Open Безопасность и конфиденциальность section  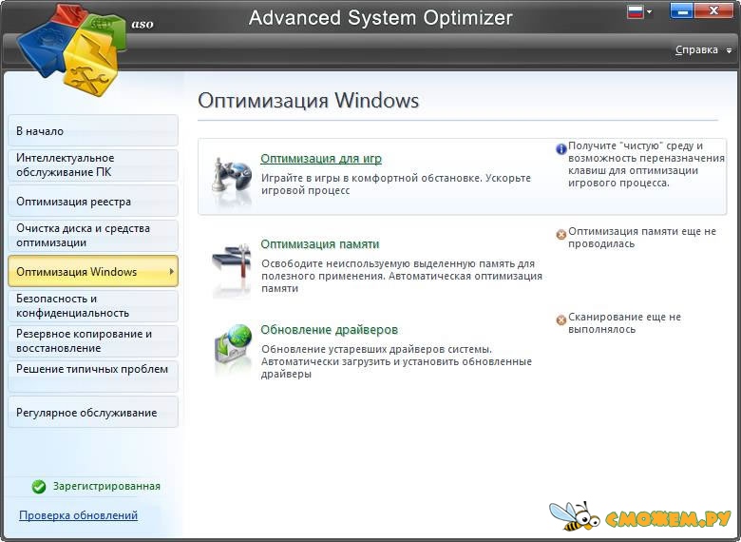tap(93, 306)
